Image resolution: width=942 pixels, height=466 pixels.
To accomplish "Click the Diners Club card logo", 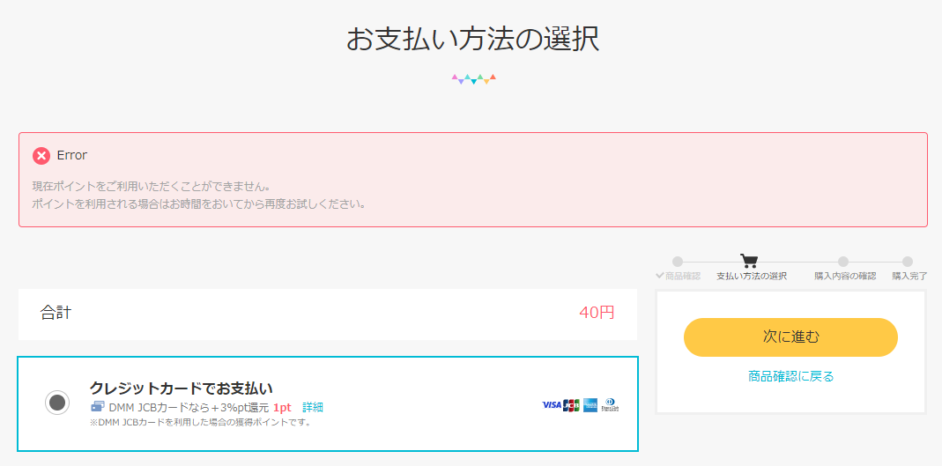I will tap(610, 405).
